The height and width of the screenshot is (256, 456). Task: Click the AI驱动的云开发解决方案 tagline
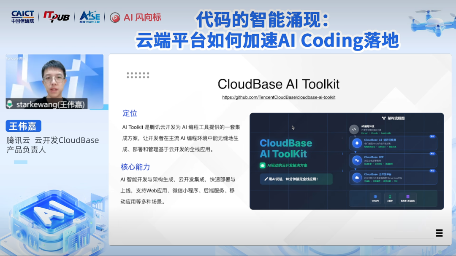[x=287, y=165]
